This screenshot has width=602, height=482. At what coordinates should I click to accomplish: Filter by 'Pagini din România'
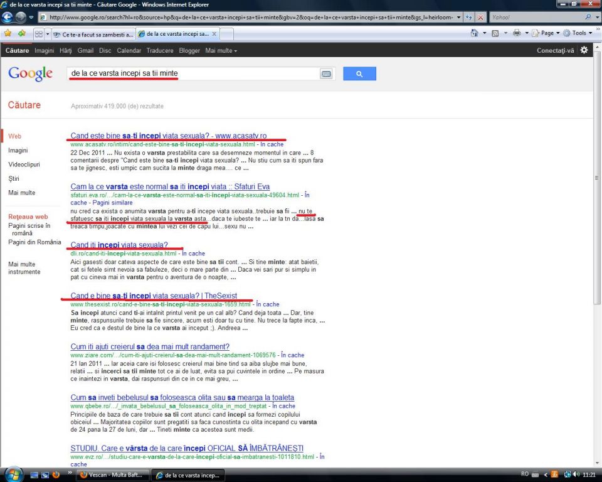[x=34, y=242]
